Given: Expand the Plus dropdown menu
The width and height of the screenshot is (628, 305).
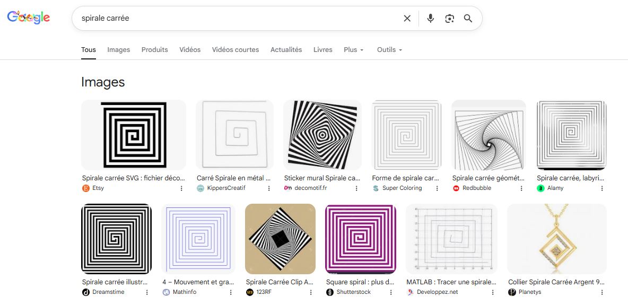Looking at the screenshot, I should [353, 50].
